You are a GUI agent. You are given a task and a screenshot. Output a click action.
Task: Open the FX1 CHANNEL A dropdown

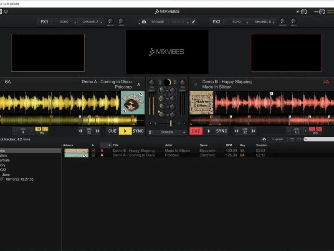tap(91, 22)
